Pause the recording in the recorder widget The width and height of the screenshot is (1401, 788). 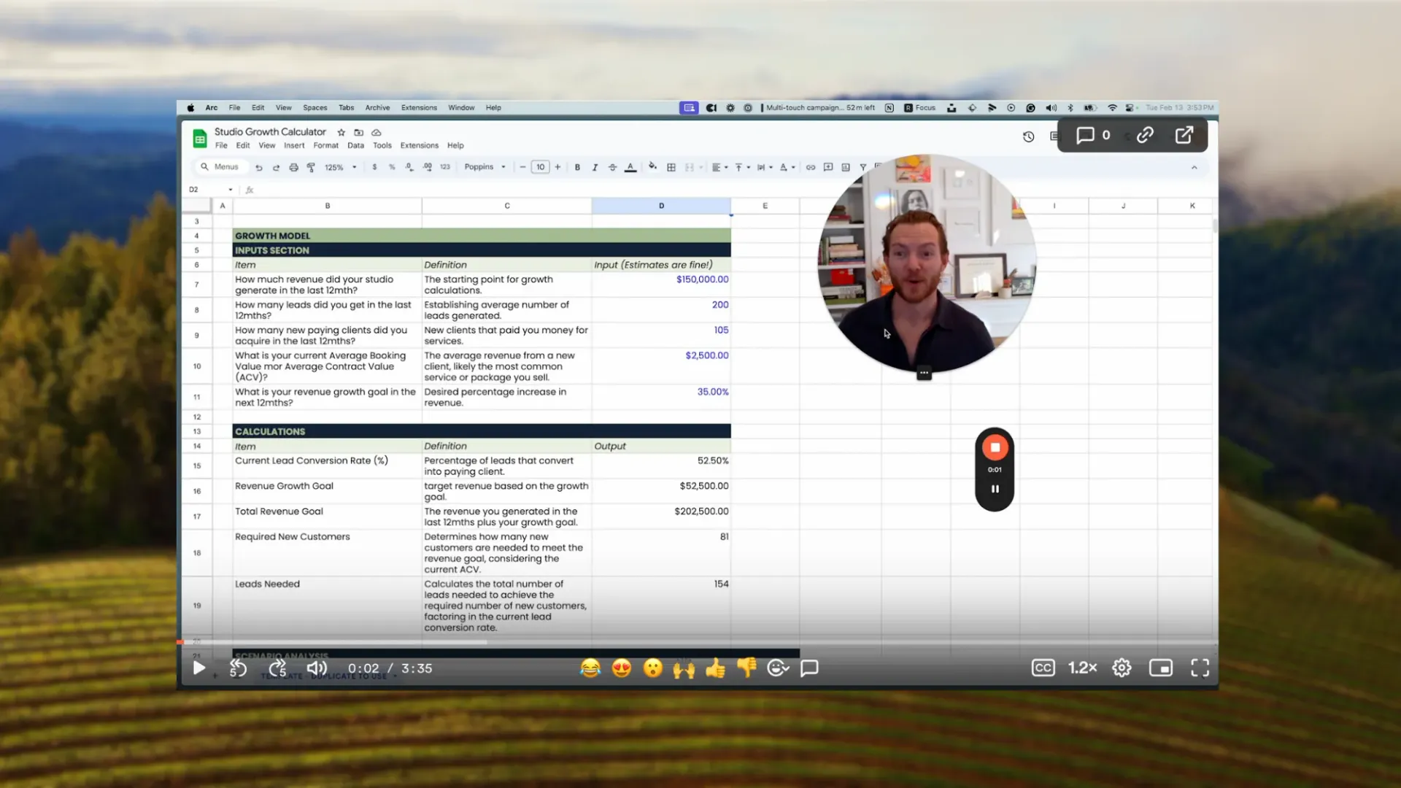pos(995,489)
